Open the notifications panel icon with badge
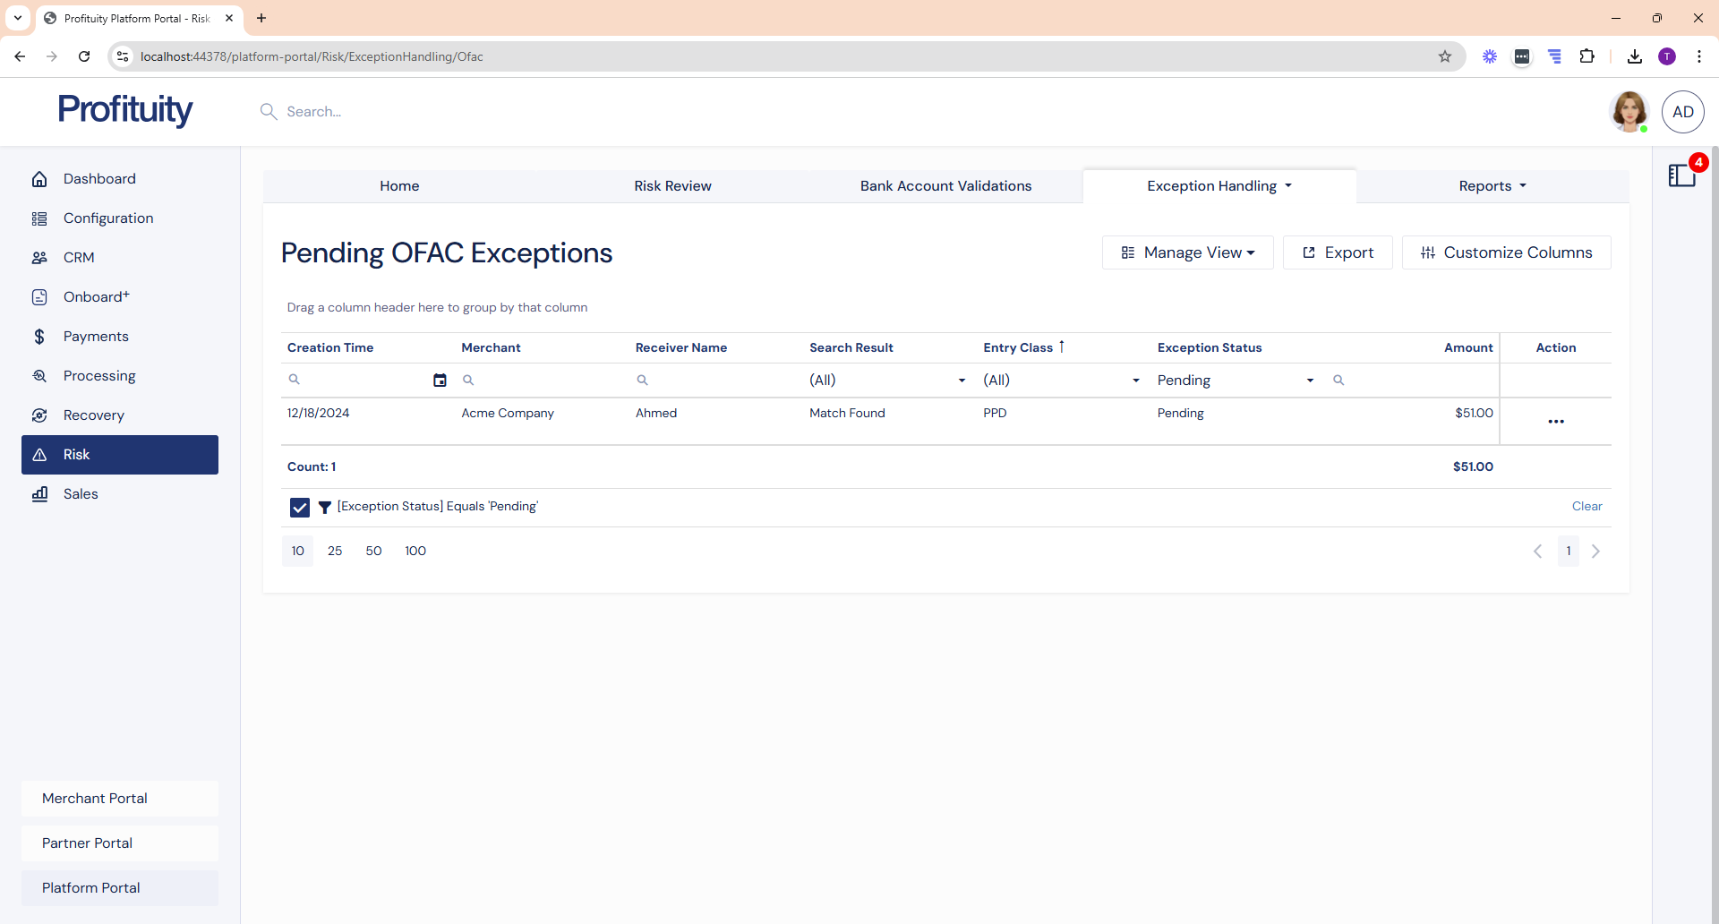Screen dimensions: 1719x924 coord(1682,175)
